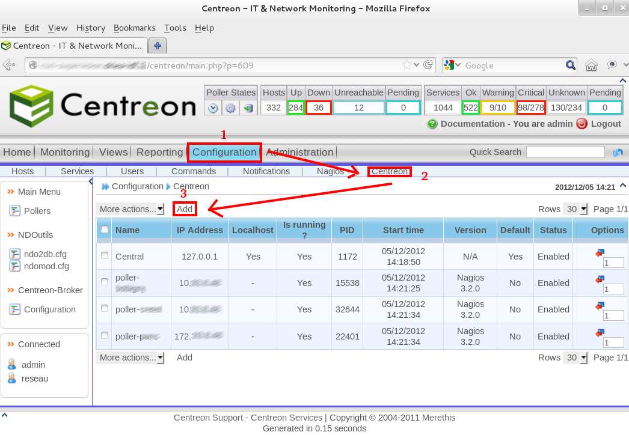Type in the Quick Search input field
629x435 pixels.
pos(565,152)
